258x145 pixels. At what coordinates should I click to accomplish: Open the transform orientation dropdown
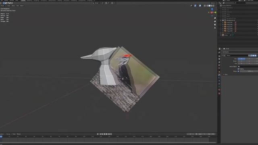tap(96, 3)
